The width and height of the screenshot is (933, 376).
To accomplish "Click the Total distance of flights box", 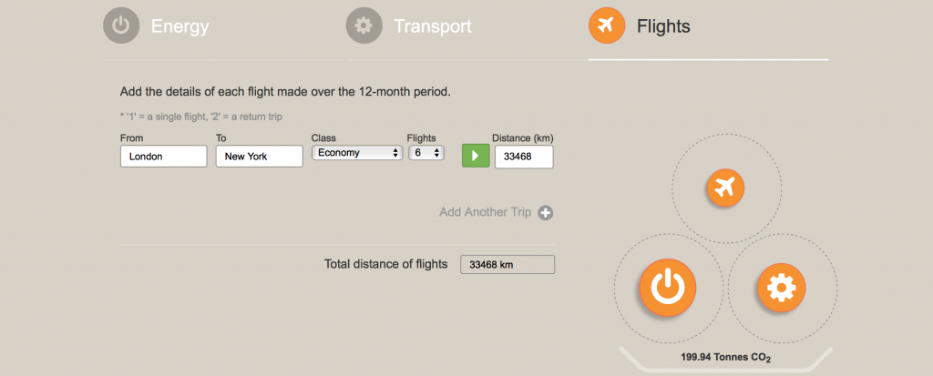I will coord(508,265).
